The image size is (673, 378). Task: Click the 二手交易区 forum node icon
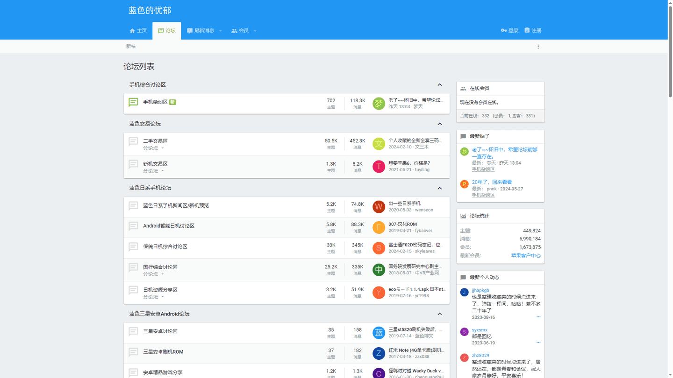(133, 141)
